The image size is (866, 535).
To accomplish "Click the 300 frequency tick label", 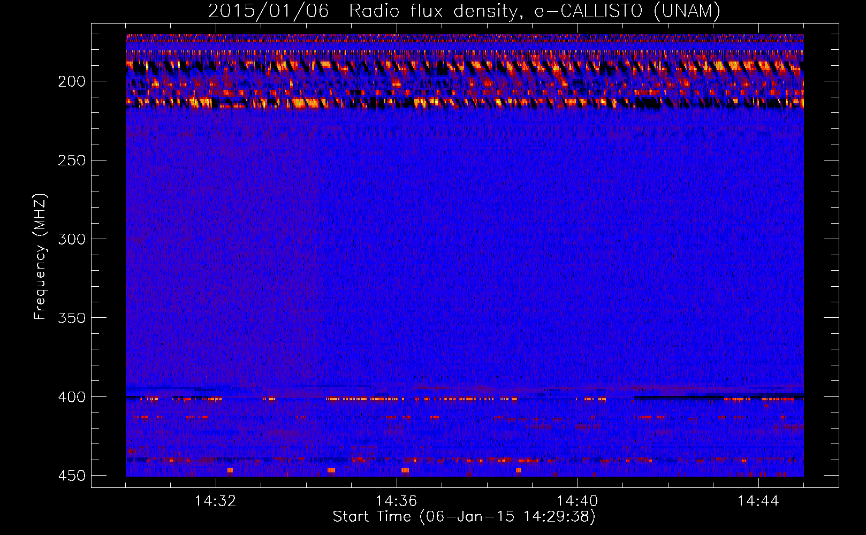I will [x=72, y=239].
